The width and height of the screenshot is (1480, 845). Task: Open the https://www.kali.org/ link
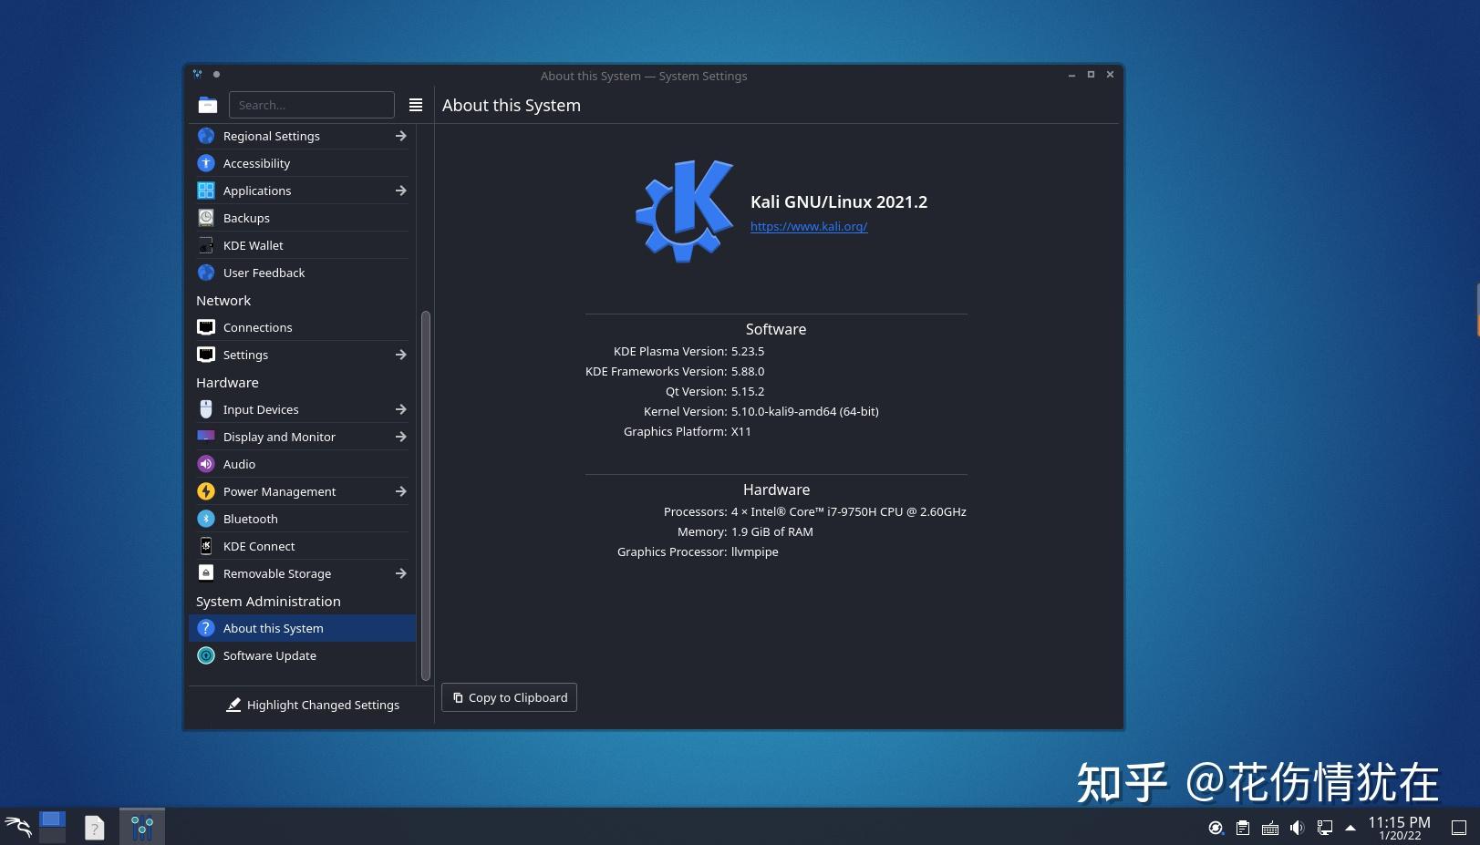click(808, 226)
